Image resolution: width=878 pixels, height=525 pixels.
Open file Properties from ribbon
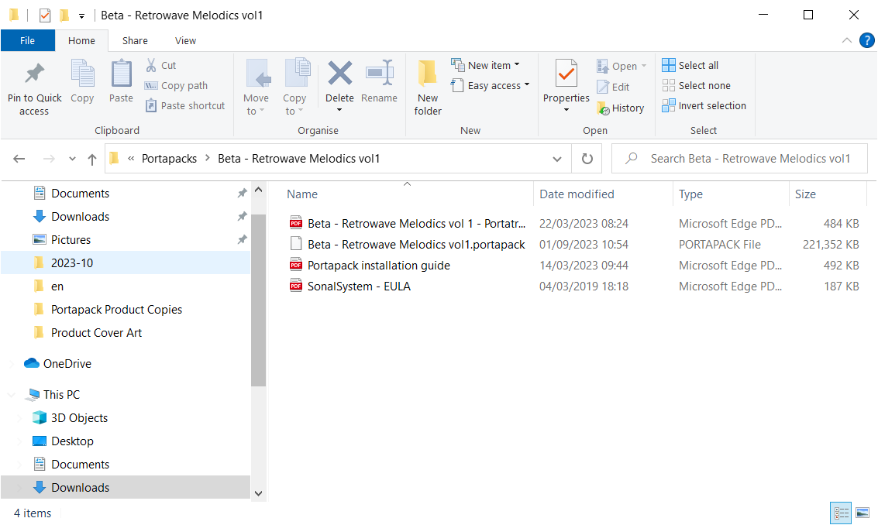(x=566, y=76)
